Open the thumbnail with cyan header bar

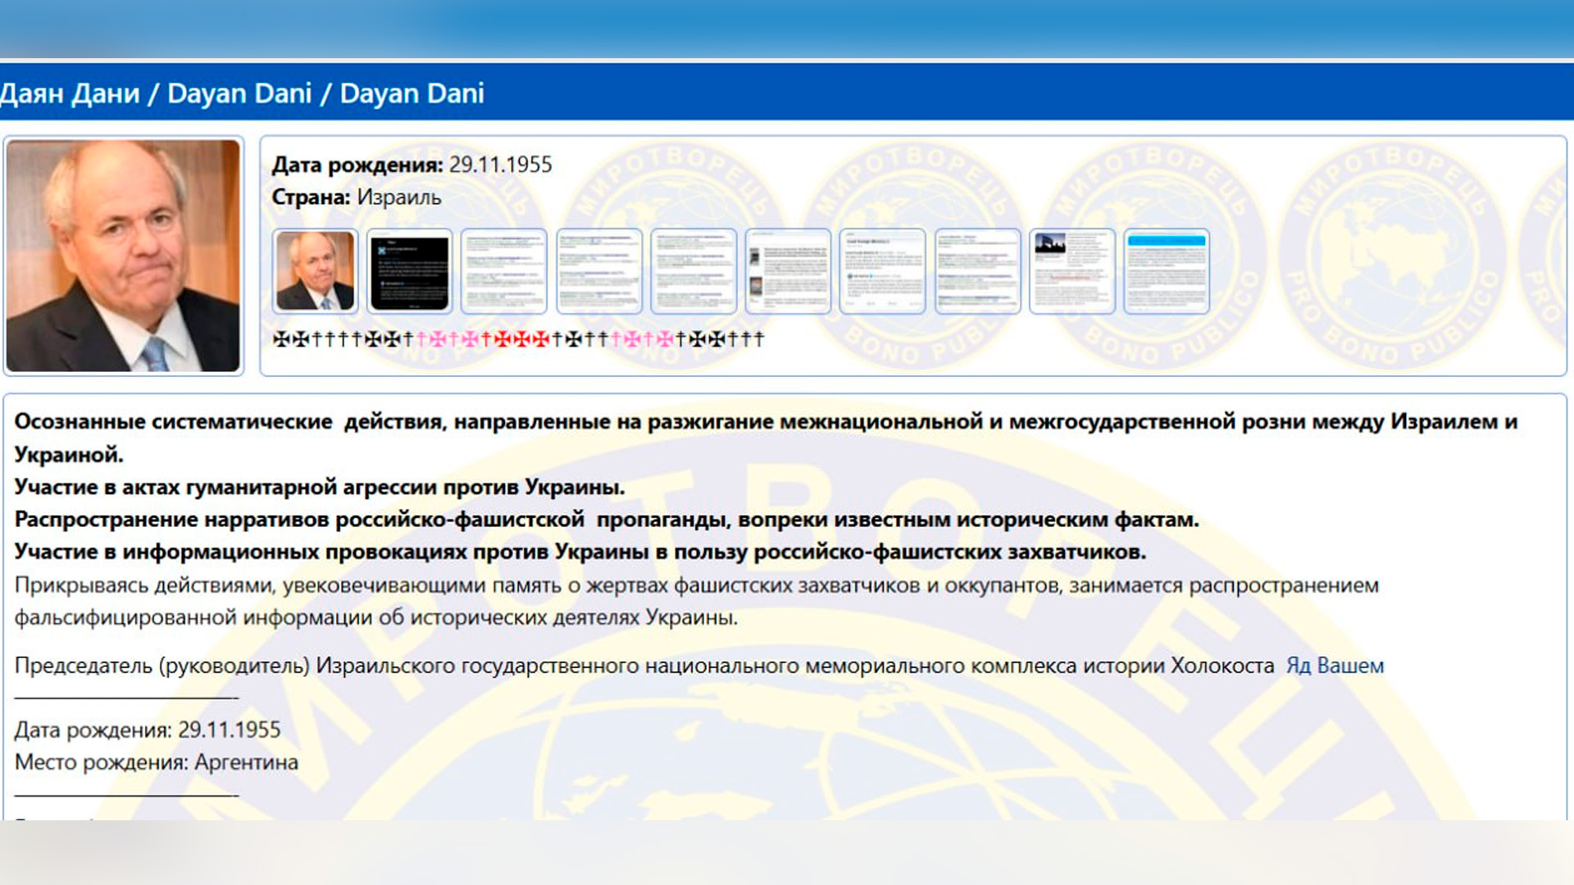[1167, 271]
